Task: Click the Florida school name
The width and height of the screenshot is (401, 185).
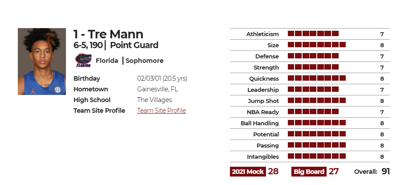Action: pyautogui.click(x=107, y=61)
